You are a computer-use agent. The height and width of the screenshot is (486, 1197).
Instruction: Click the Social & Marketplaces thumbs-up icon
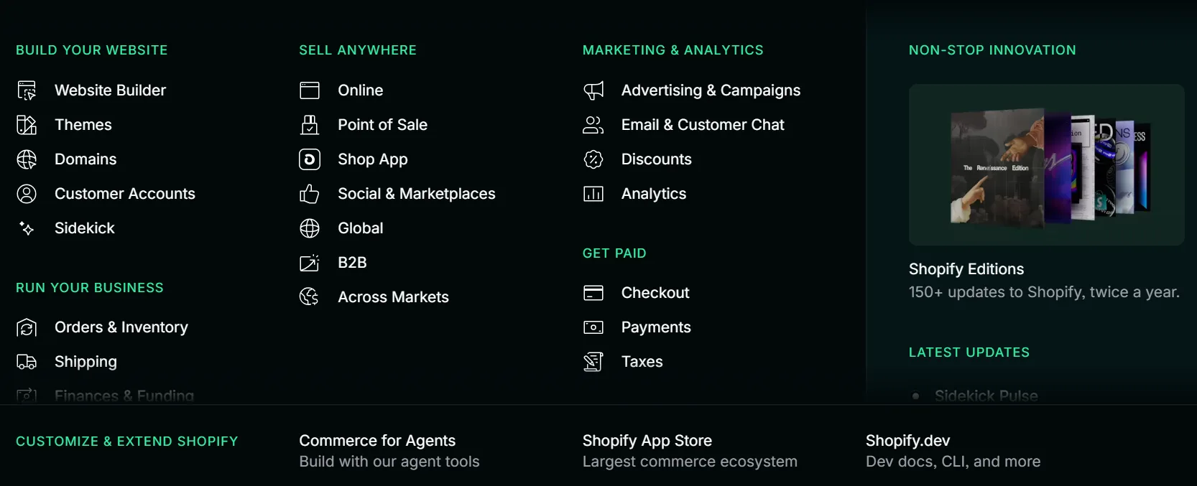tap(310, 194)
